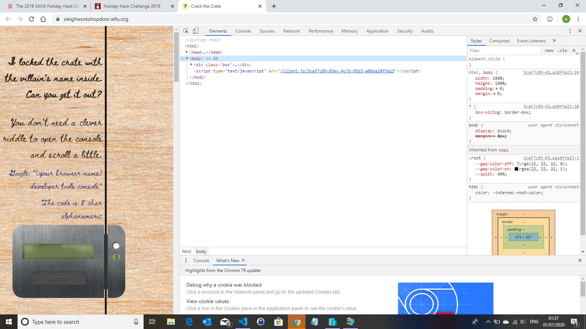This screenshot has height=329, width=586.
Task: Click the crate lock code display field
Action: tap(58, 252)
